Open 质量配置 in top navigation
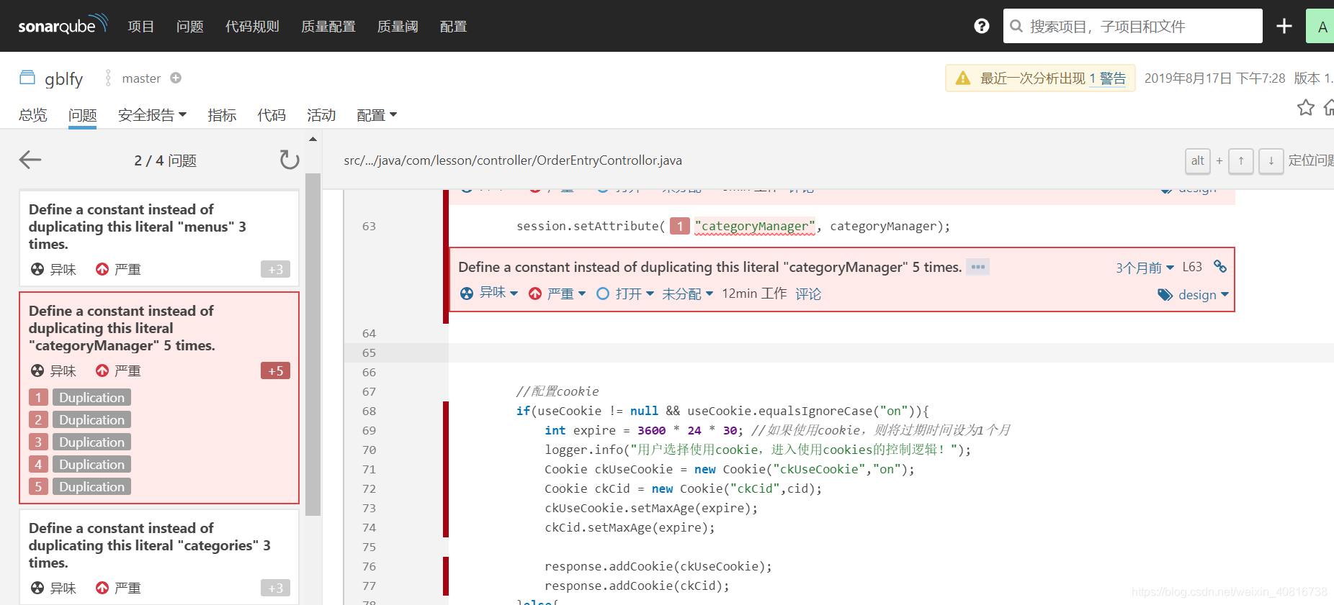The height and width of the screenshot is (605, 1334). [x=328, y=27]
